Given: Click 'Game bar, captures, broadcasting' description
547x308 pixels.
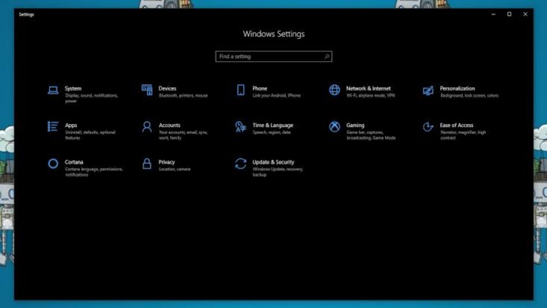Looking at the screenshot, I should [x=371, y=135].
